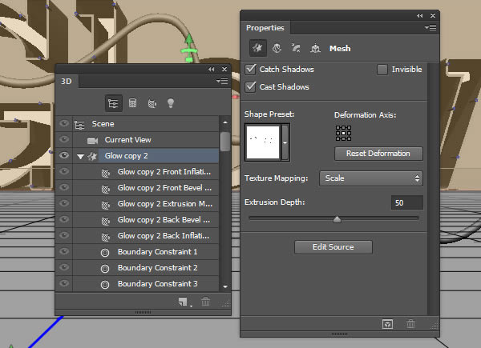Select Glow copy 2 Back Bevel row

click(146, 220)
